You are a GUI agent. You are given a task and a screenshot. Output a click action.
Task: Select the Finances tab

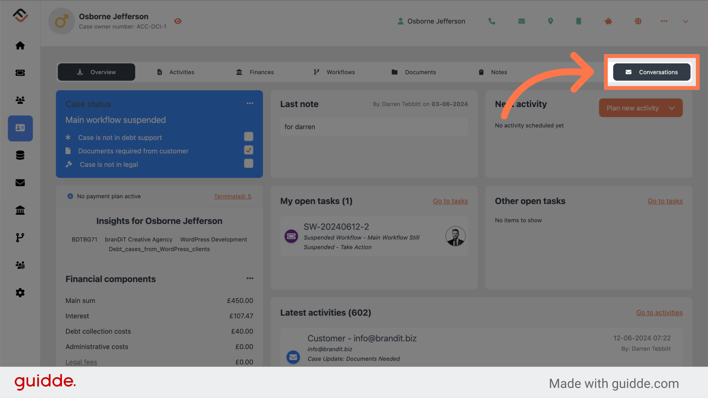click(x=261, y=72)
